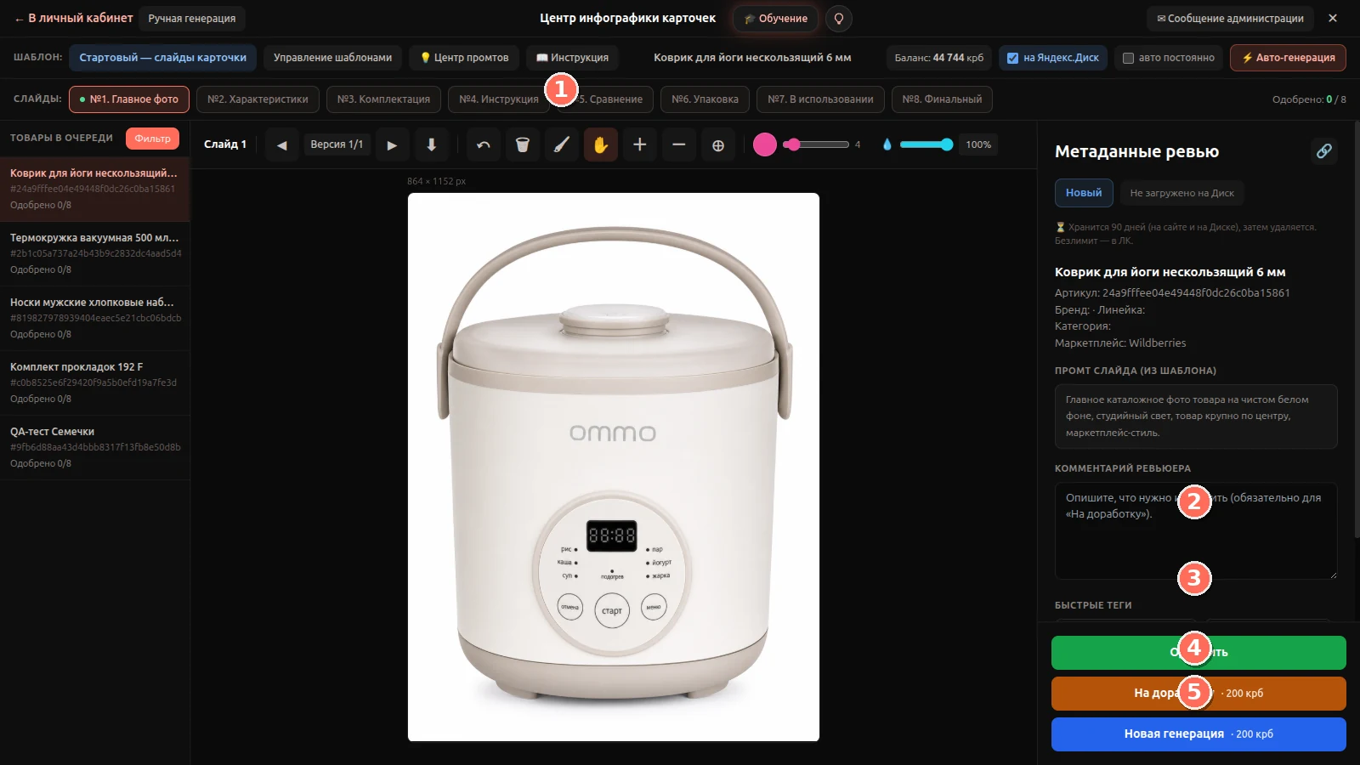Start 'Авто-генерация'
The height and width of the screenshot is (765, 1360).
[x=1288, y=58]
